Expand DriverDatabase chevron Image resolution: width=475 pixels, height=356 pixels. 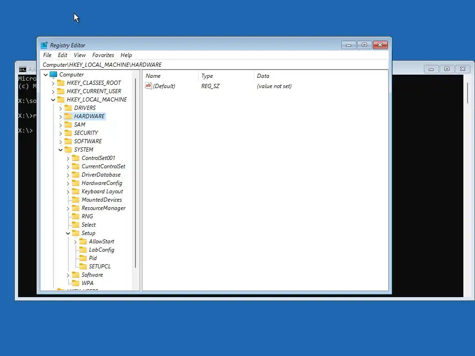(x=68, y=175)
